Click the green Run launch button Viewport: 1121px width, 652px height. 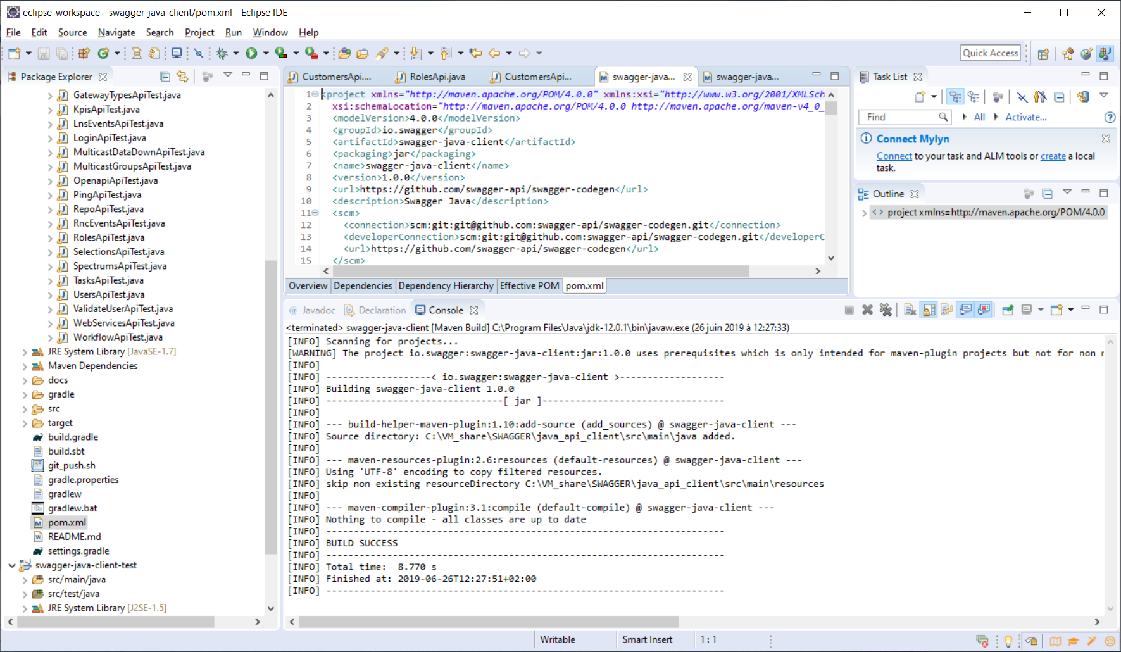pos(251,53)
